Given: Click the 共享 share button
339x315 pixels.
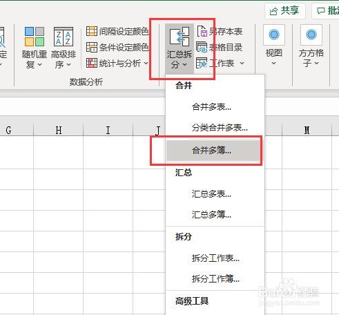Looking at the screenshot, I should 285,10.
